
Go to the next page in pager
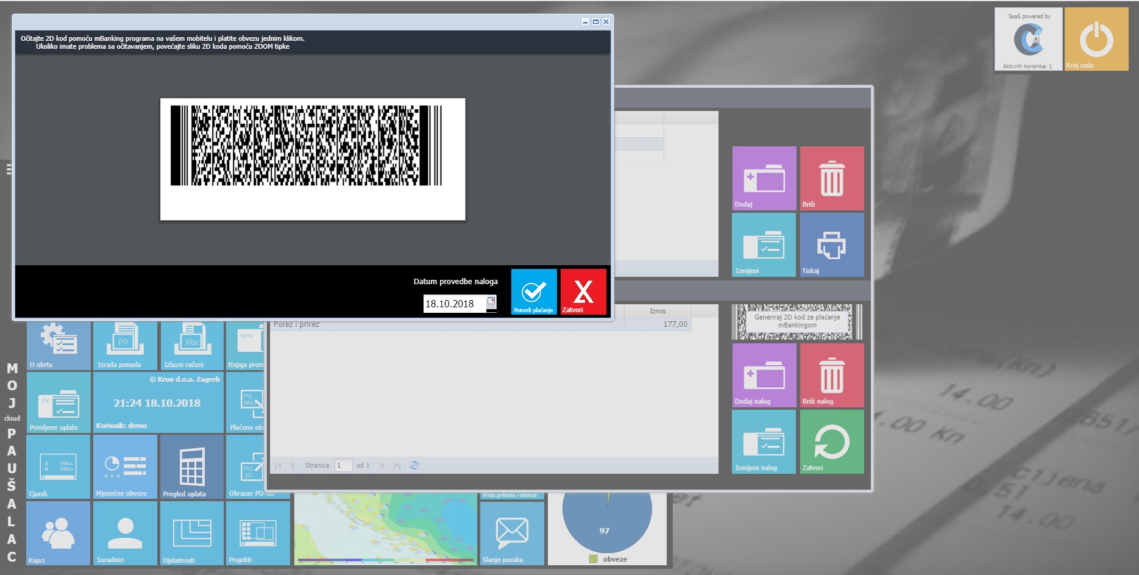click(x=383, y=465)
